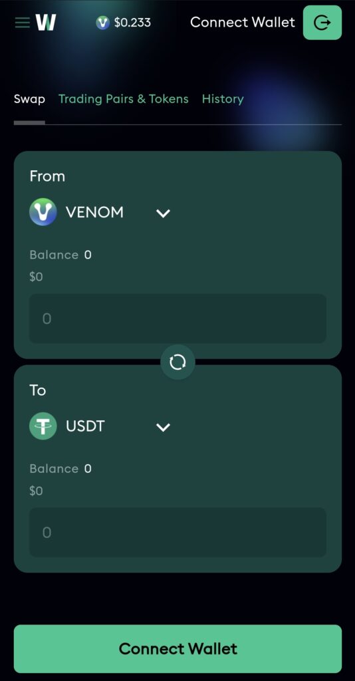
Task: Open the hamburger navigation menu
Action: tap(22, 22)
